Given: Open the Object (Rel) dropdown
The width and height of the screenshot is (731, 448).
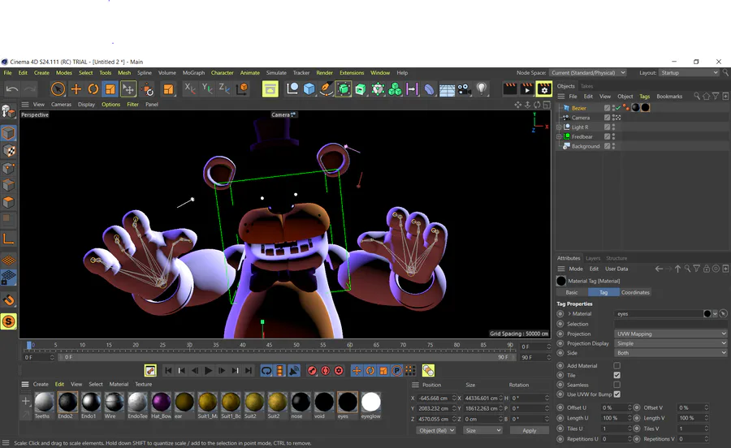Looking at the screenshot, I should click(436, 431).
